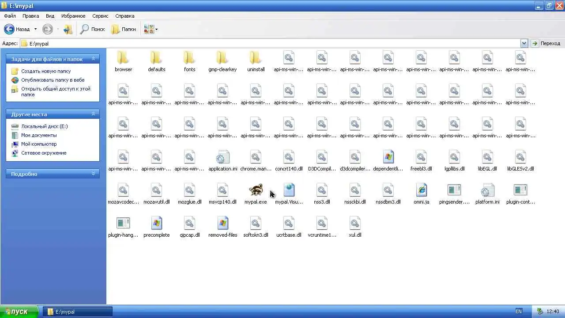
Task: Toggle the Папки folders pane
Action: click(124, 29)
